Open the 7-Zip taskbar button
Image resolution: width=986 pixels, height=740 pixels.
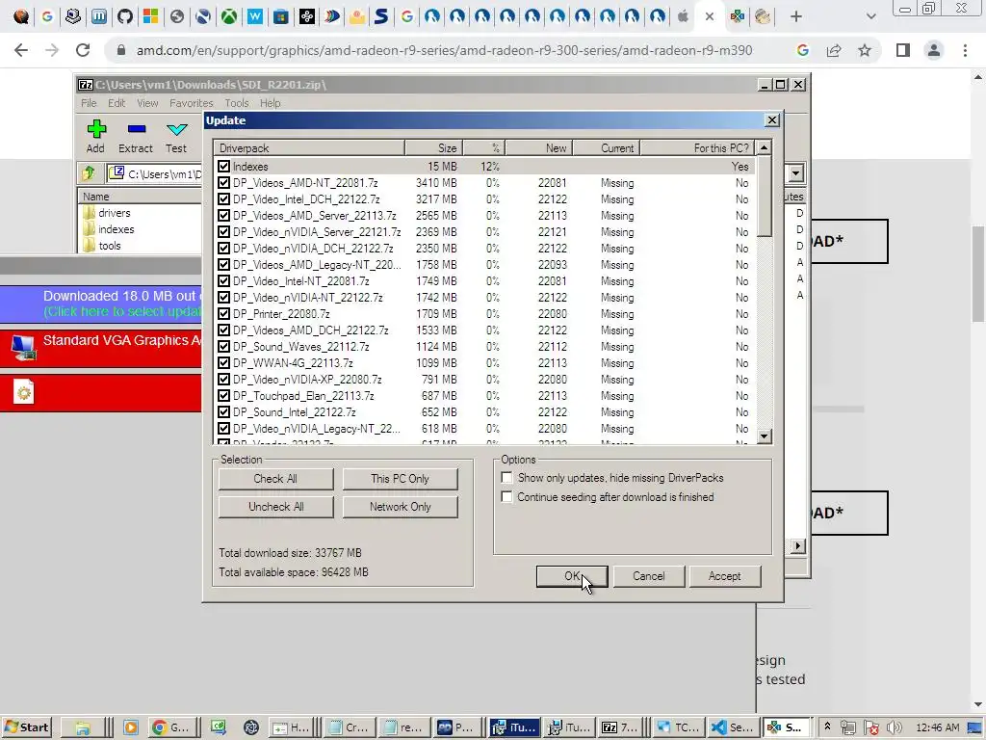point(619,727)
